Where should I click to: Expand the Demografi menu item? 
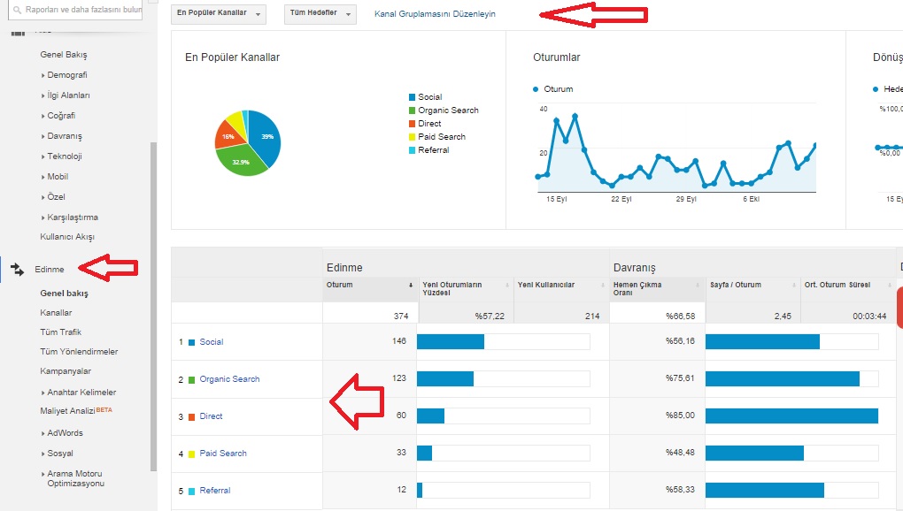(66, 75)
